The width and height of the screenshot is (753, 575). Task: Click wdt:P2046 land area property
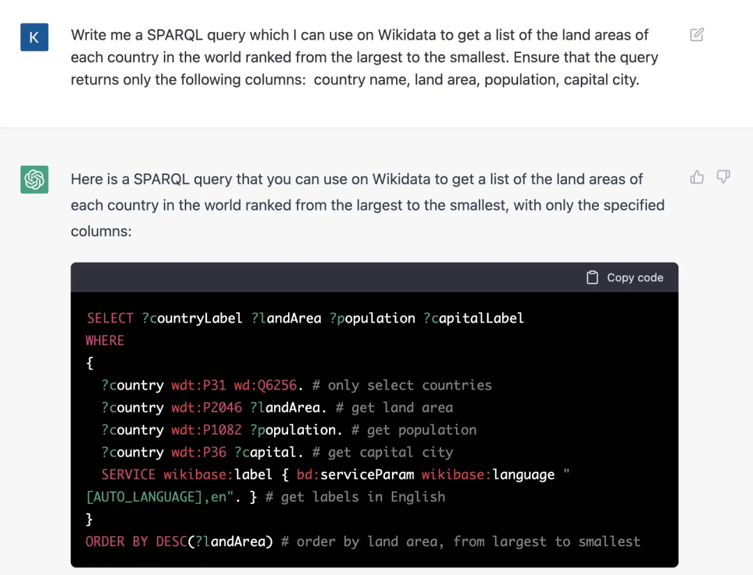tap(206, 408)
